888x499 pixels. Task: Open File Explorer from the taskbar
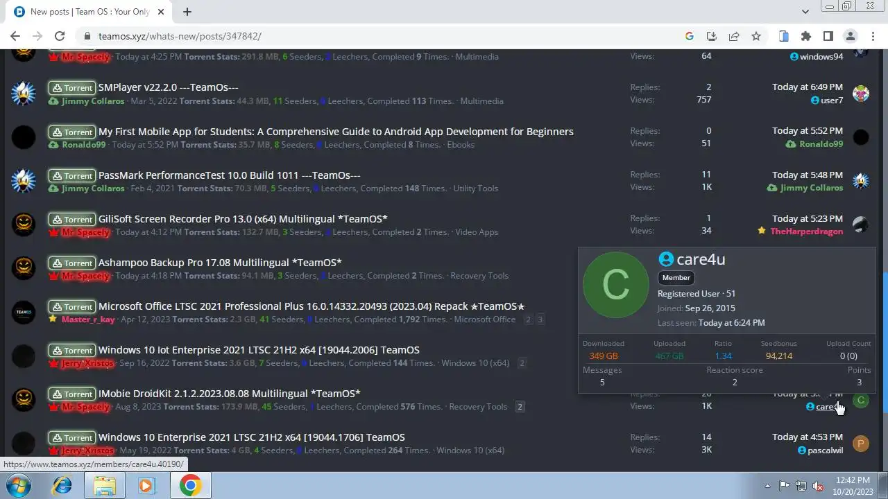105,485
